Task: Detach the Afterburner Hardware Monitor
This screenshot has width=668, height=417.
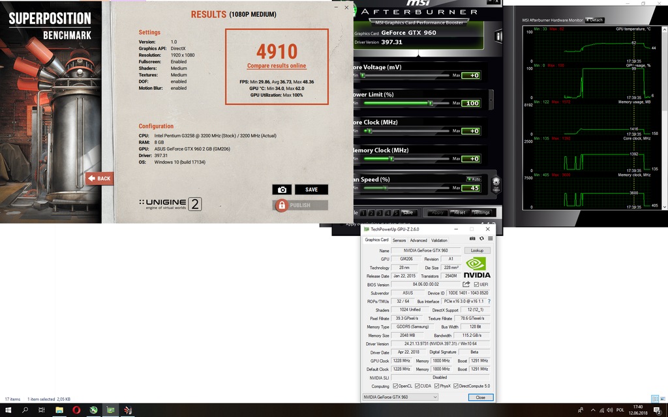Action: (595, 20)
